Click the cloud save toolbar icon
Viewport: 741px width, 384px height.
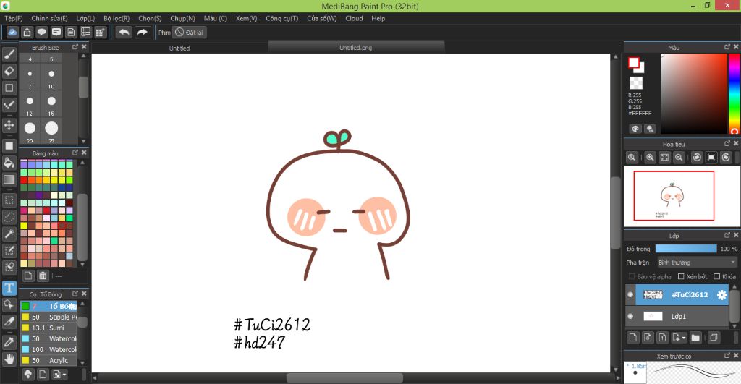point(12,32)
